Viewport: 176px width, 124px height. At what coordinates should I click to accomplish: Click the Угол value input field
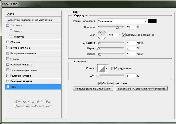pyautogui.click(x=112, y=35)
